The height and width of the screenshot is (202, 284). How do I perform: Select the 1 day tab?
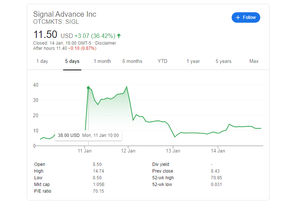click(42, 61)
